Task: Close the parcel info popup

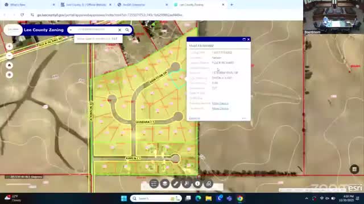Action: pyautogui.click(x=249, y=39)
